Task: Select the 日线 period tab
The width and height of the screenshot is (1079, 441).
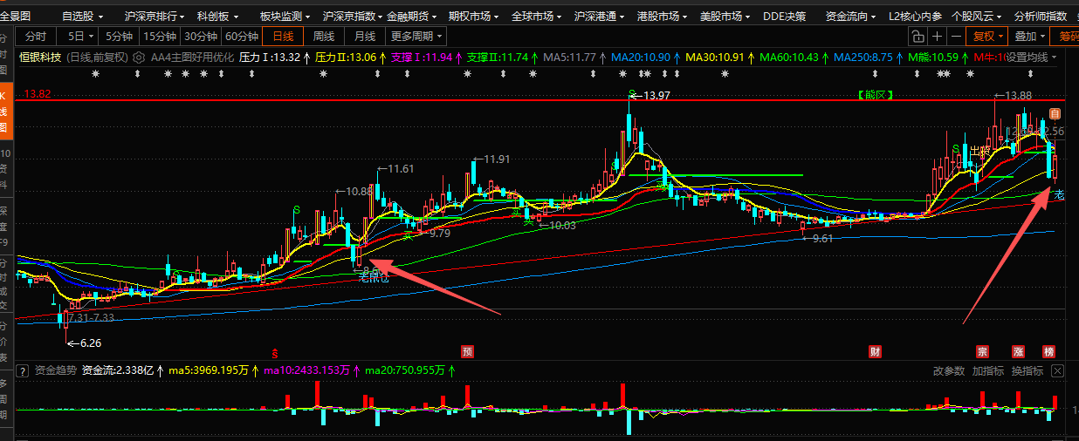Action: tap(283, 37)
